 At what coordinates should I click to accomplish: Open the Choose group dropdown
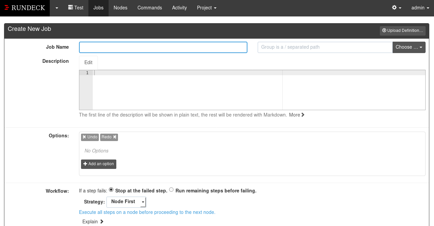pos(409,47)
